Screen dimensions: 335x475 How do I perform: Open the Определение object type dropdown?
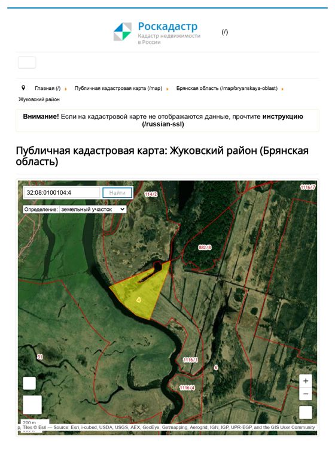pos(93,209)
